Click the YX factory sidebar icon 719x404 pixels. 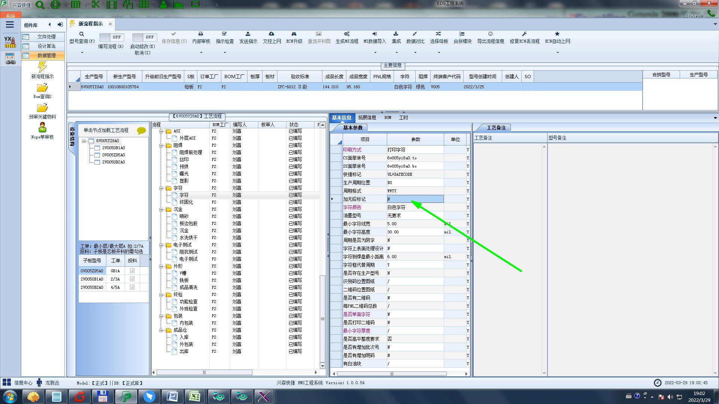[10, 42]
